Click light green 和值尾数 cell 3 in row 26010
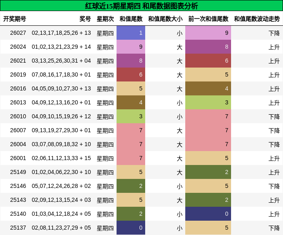The width and height of the screenshot is (283, 235). [x=131, y=116]
